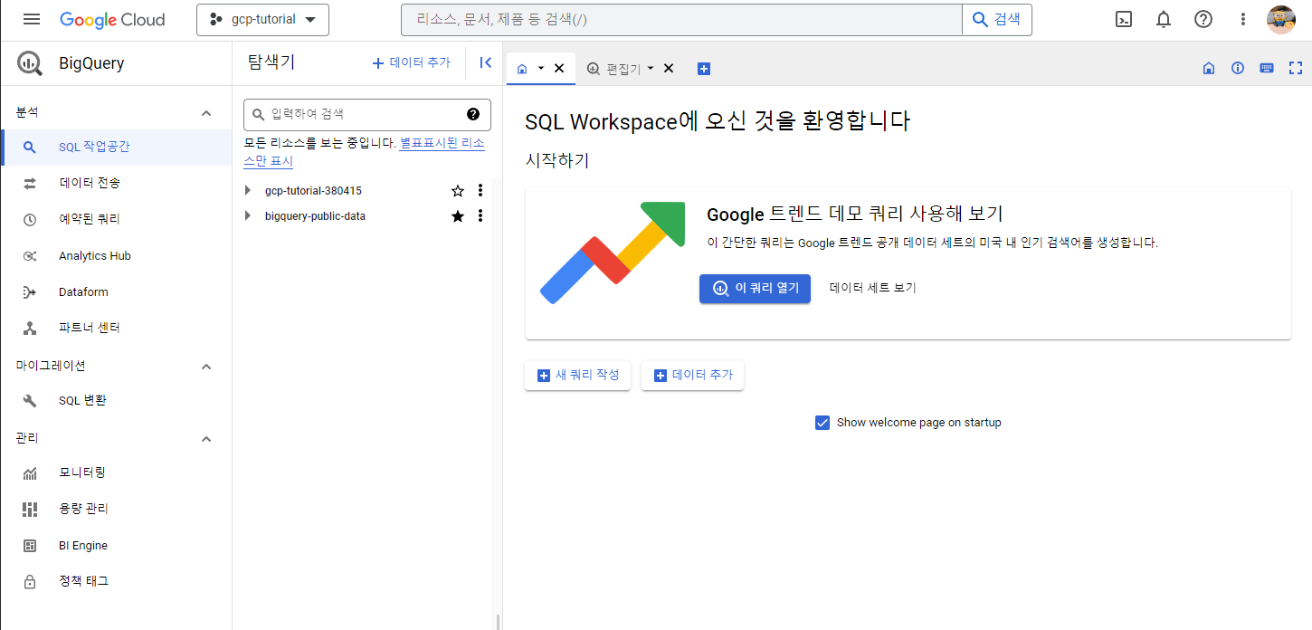Unstar the bigquery-public-data project

point(458,216)
